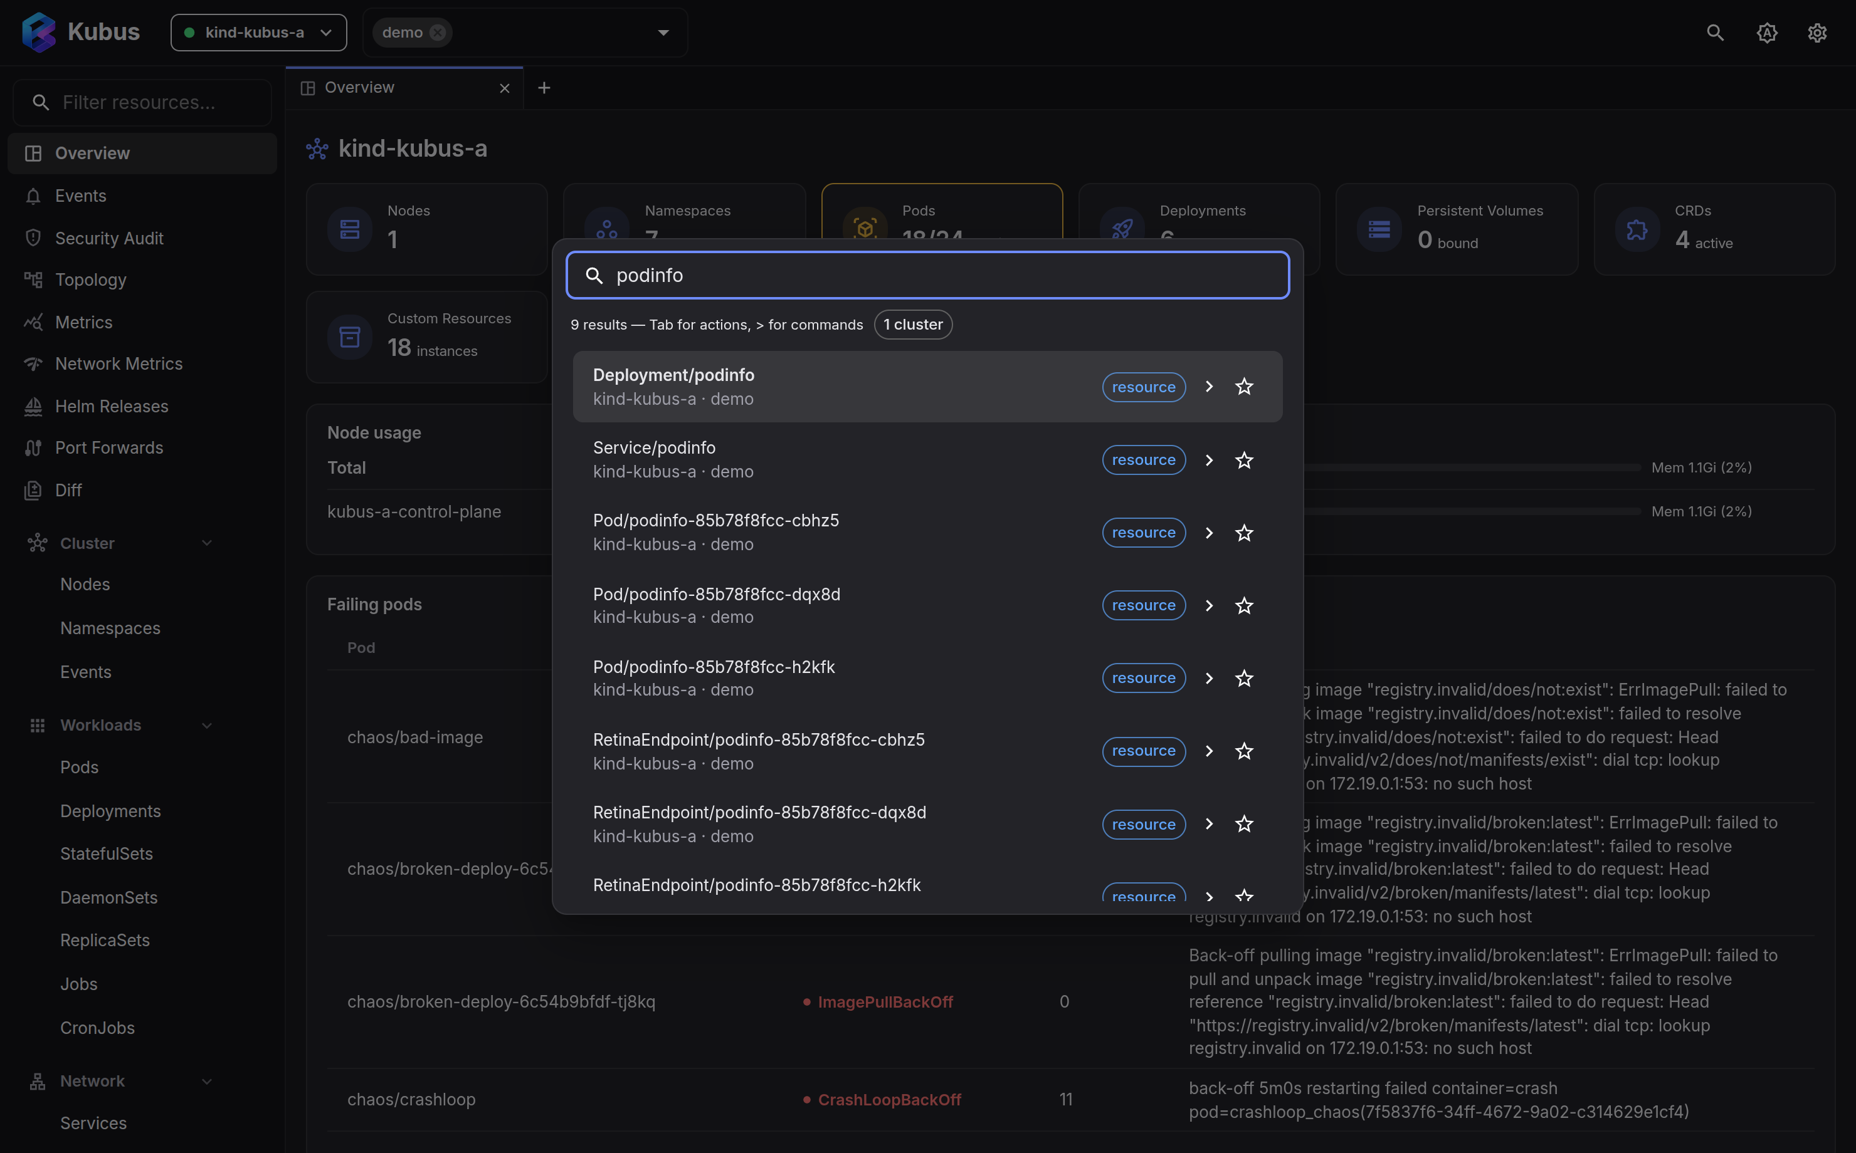Click resource badge on Pod/podinfo-85b78f8fcc-h2kfk

pyautogui.click(x=1144, y=678)
